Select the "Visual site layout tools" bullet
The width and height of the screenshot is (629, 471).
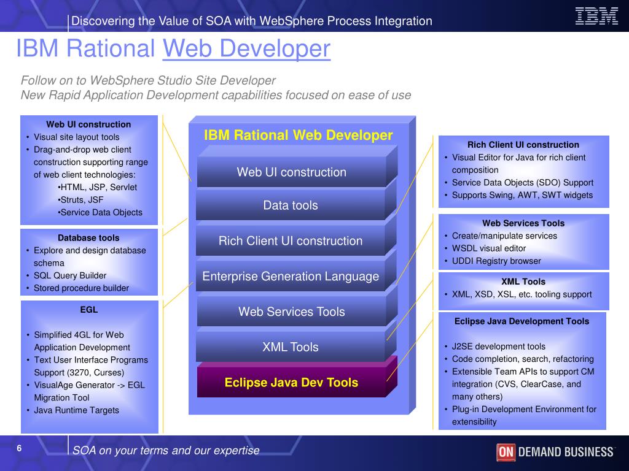click(x=77, y=137)
